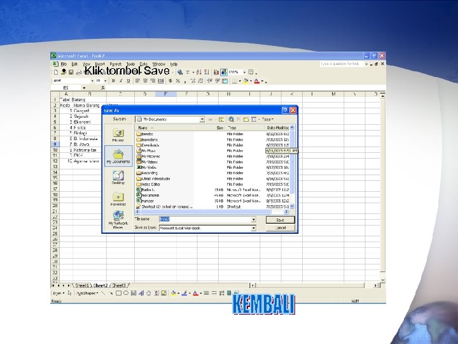Toggle Underline formatting

coord(128,81)
